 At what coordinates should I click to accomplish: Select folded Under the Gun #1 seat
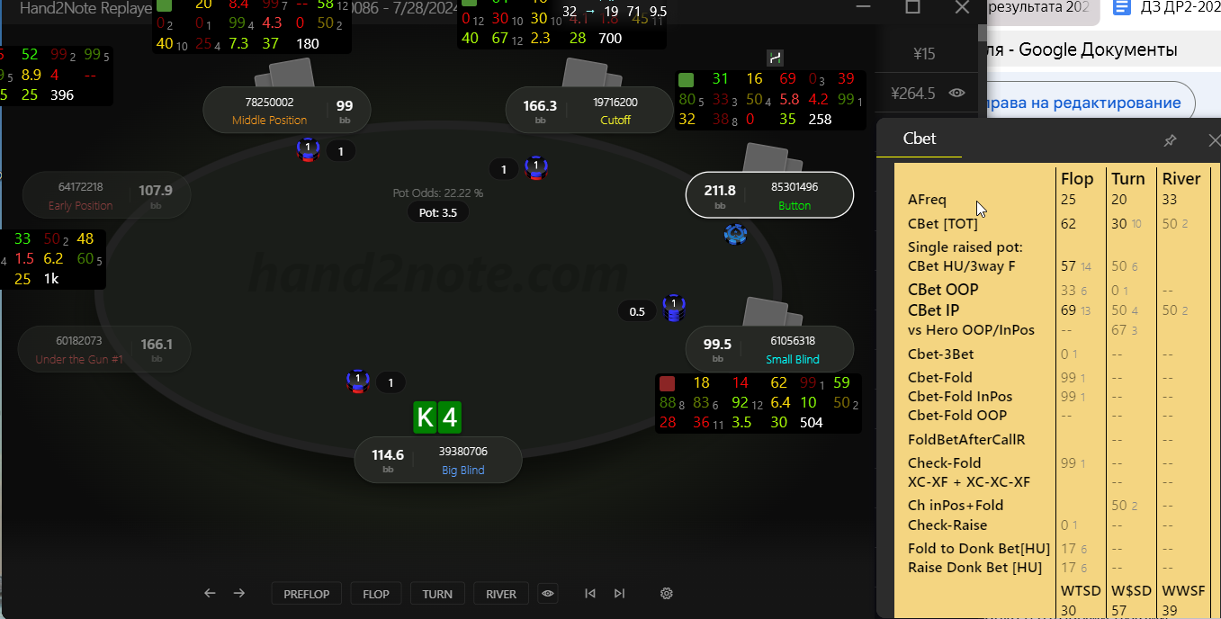[x=105, y=349]
